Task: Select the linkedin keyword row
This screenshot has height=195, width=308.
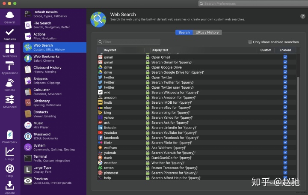Action: click(x=197, y=128)
